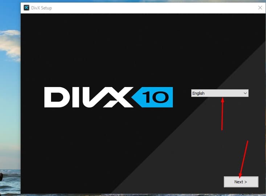
Task: Click the empty title bar area of DivX Setup
Action: click(145, 8)
